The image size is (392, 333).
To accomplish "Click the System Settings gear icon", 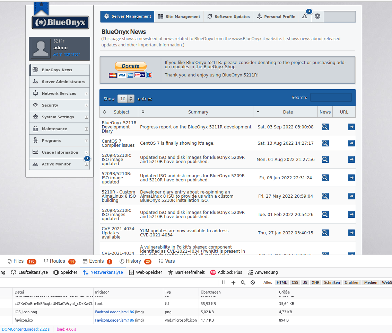I will pos(35,117).
